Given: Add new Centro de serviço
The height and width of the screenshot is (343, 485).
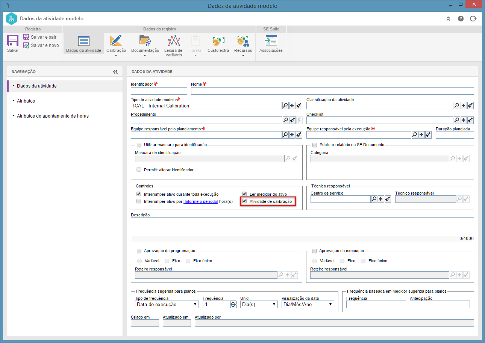Looking at the screenshot, I should (381, 199).
